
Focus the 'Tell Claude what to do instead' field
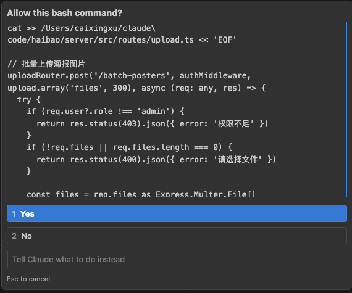tap(177, 259)
